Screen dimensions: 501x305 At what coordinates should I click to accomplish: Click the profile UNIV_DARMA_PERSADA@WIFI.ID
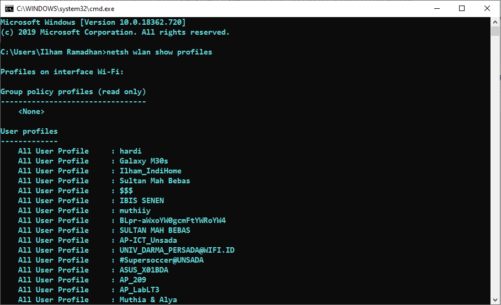(x=177, y=250)
